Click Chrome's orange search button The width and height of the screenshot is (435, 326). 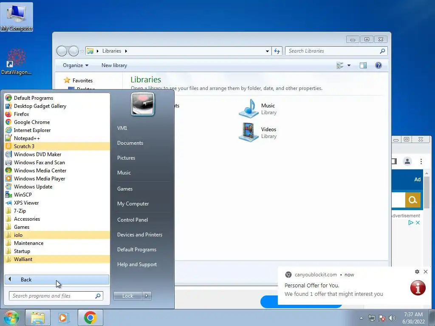412,200
